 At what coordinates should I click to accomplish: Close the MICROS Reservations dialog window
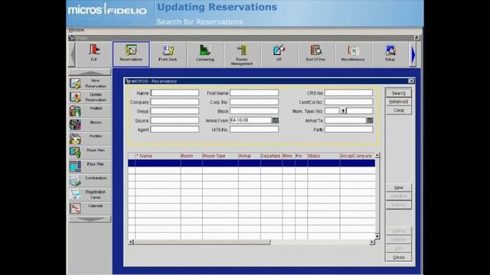click(411, 81)
